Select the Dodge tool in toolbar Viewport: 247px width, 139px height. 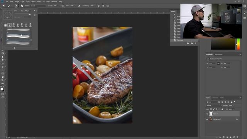tap(3, 60)
